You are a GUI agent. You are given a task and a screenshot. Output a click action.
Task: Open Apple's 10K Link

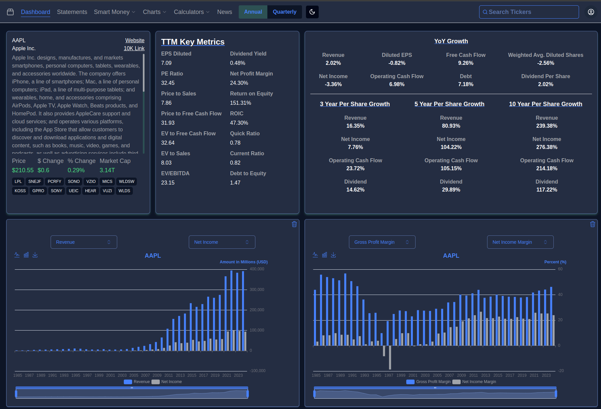click(x=134, y=48)
